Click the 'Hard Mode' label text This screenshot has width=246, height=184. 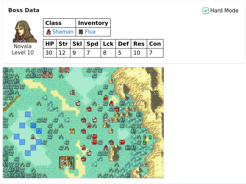(224, 11)
